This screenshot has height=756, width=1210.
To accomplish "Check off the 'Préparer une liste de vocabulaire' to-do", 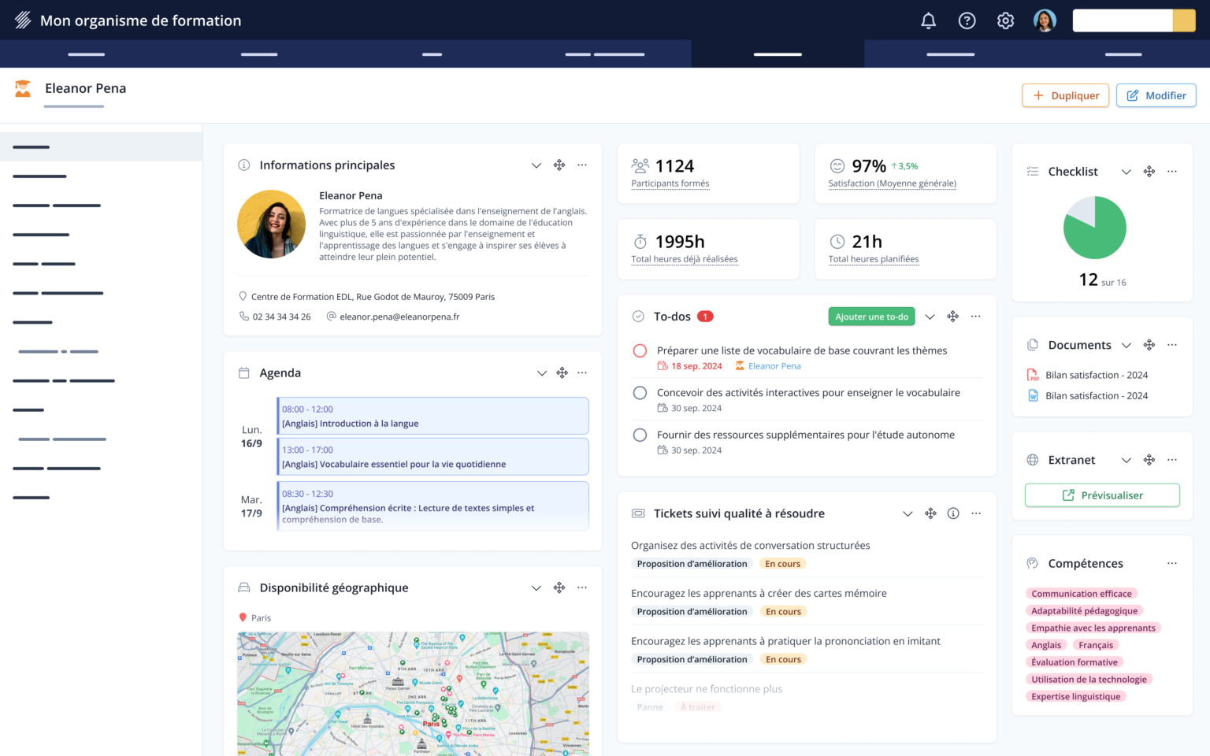I will (x=640, y=351).
